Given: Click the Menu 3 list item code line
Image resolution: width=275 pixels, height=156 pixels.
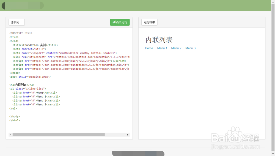Looking at the screenshot, I should (36, 105).
